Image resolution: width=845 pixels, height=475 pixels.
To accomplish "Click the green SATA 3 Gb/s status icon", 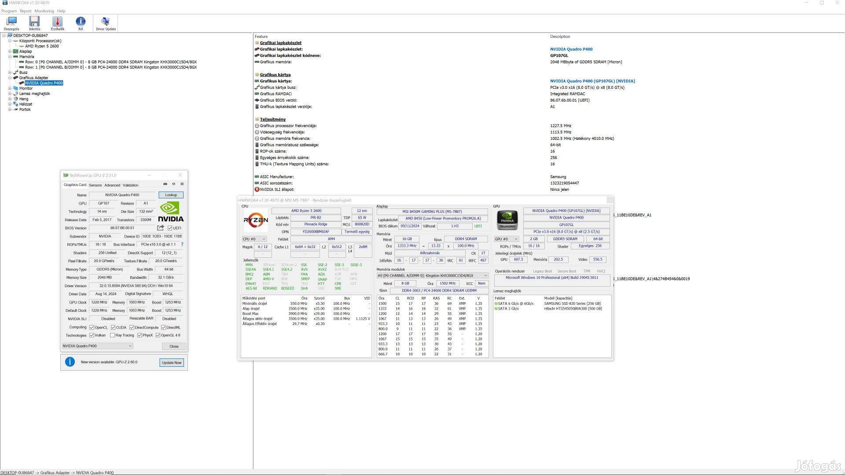I will coord(496,309).
